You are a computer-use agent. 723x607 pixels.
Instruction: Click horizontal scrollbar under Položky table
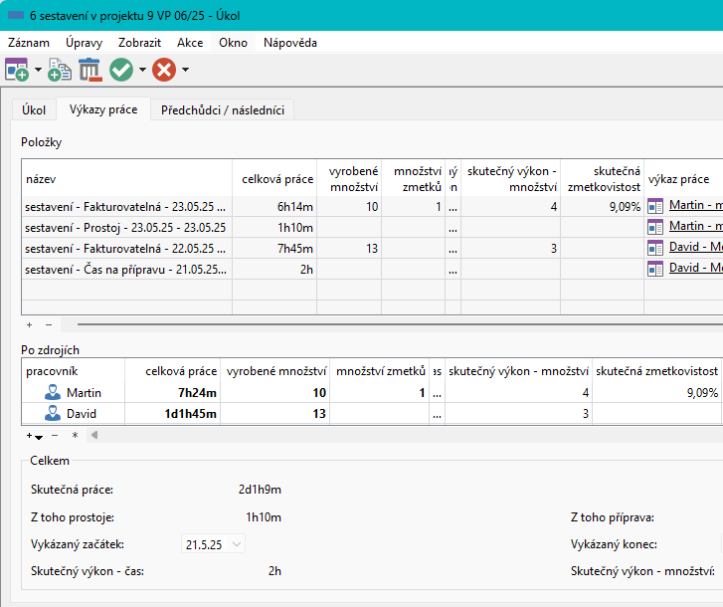[400, 324]
